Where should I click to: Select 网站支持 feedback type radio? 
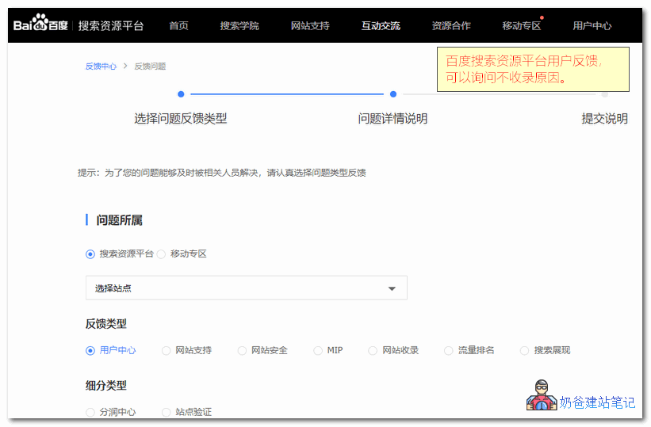[166, 351]
